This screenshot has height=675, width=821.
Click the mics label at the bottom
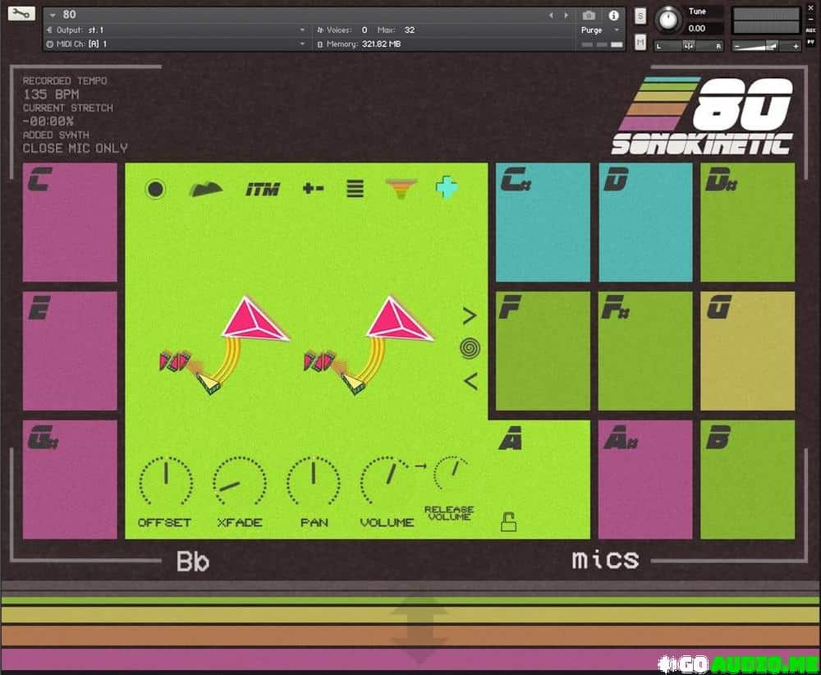click(x=605, y=560)
